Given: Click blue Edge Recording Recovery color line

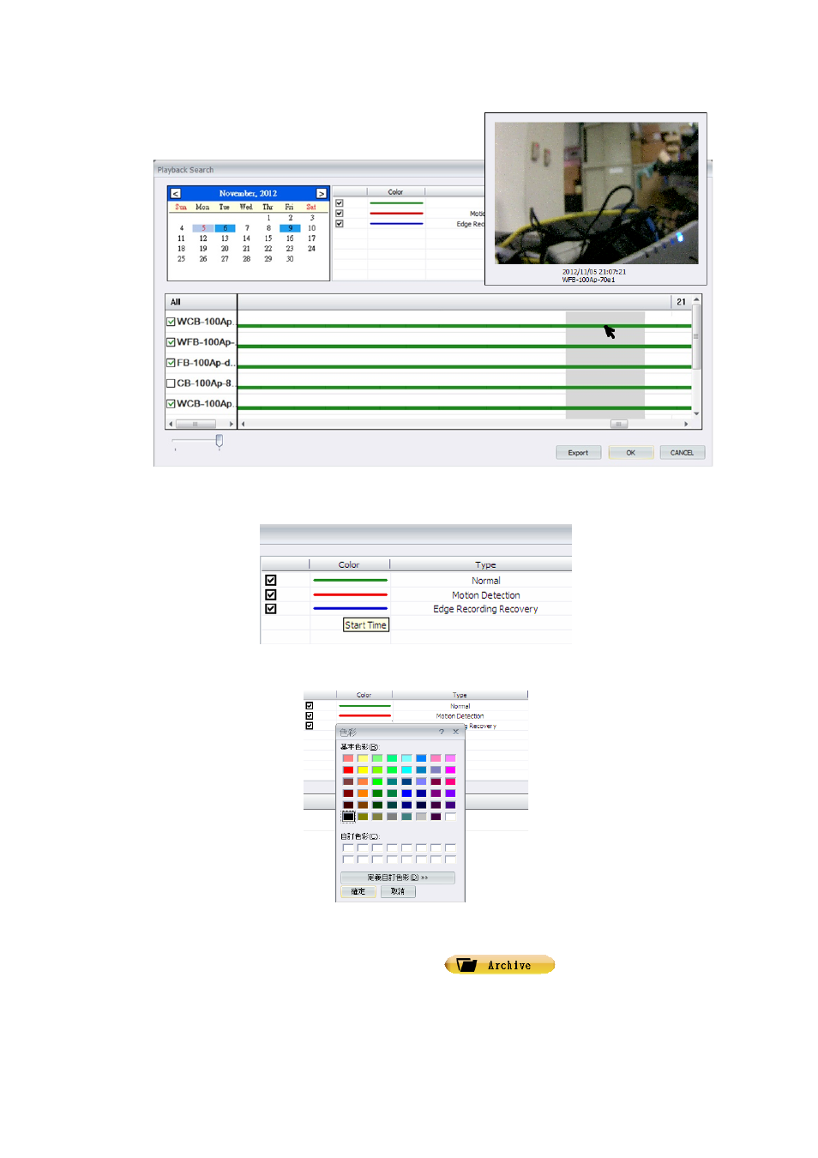Looking at the screenshot, I should tap(350, 609).
